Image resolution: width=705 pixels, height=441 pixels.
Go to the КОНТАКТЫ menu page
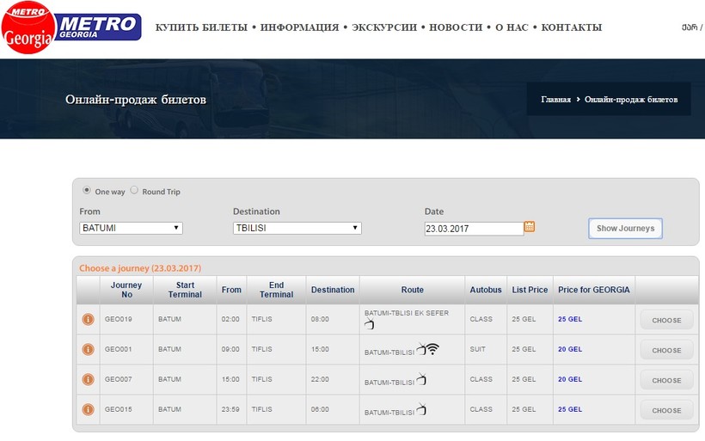(x=572, y=28)
